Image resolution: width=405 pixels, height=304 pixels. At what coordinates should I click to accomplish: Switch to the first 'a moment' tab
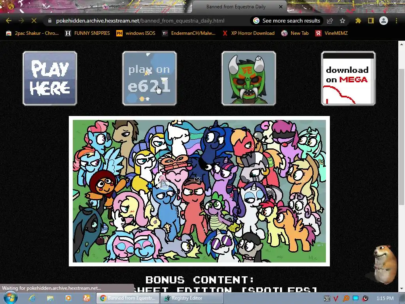tap(49, 7)
